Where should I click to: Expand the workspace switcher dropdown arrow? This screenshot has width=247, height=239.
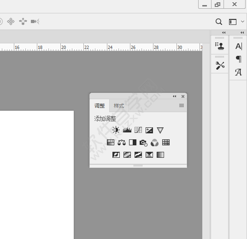(x=242, y=22)
